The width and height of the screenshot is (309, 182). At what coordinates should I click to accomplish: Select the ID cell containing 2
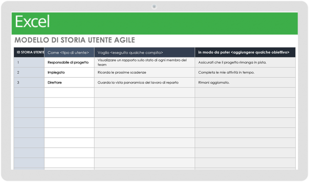coord(29,72)
